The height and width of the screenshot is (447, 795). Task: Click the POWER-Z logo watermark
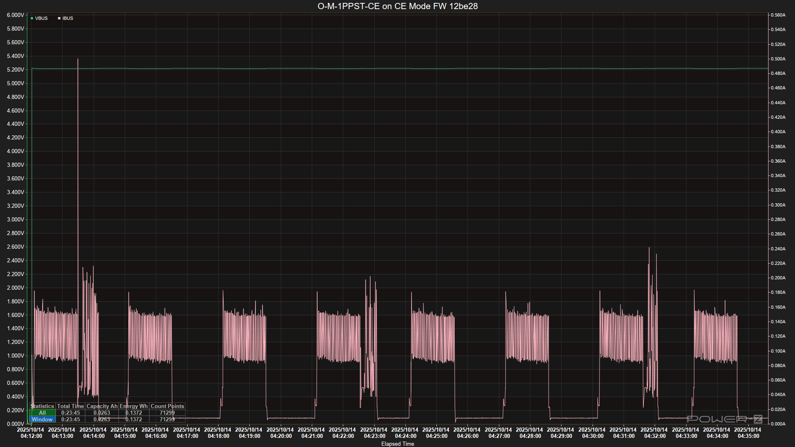click(x=725, y=419)
